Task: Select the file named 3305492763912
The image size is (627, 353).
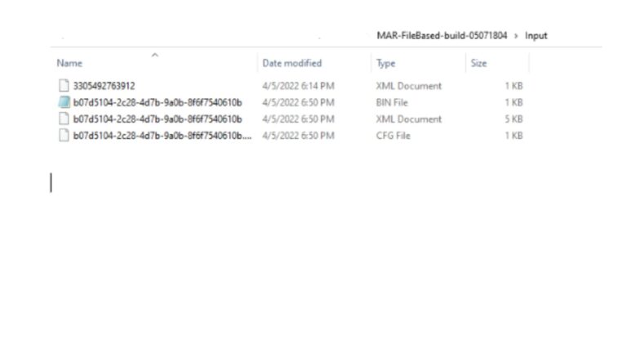Action: 104,86
